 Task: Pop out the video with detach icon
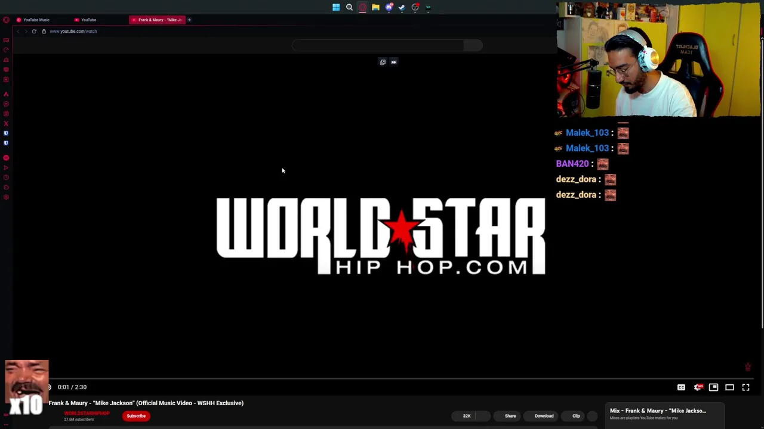click(383, 62)
